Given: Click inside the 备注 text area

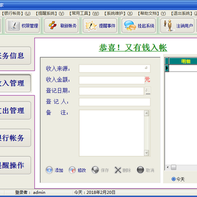Looking at the screenshot, I should [112, 133].
